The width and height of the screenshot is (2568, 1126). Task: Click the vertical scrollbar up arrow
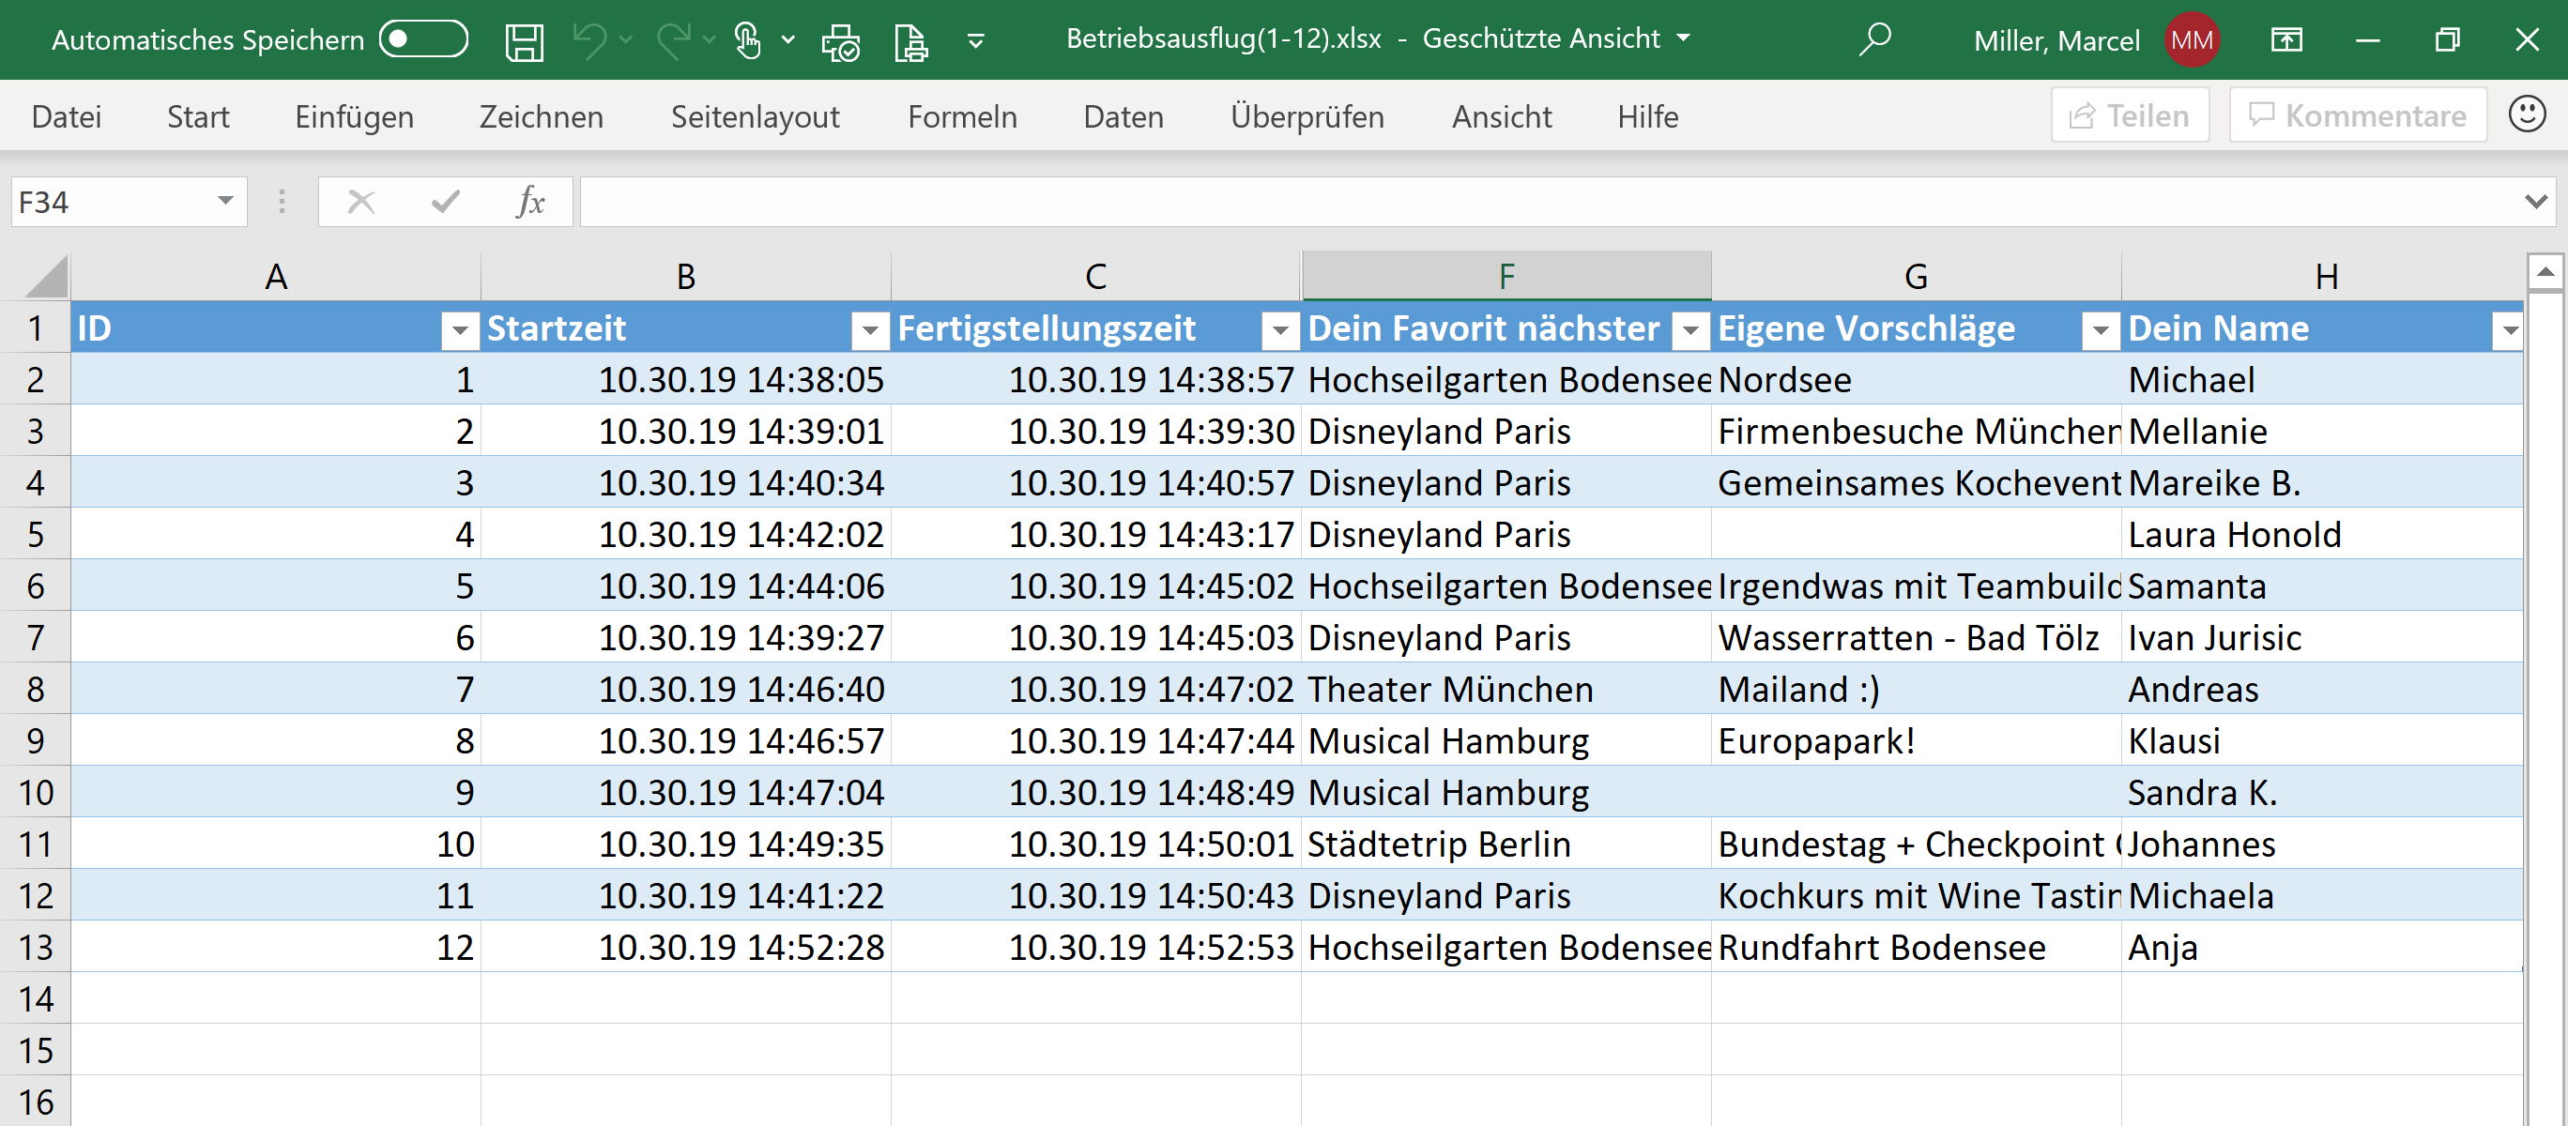2545,272
